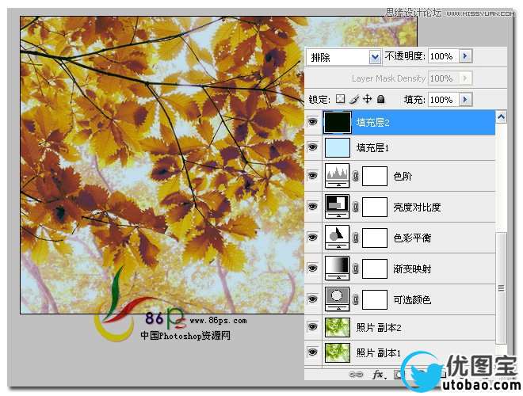
Task: Select the 渐变映射 layer mask thumbnail
Action: (375, 268)
